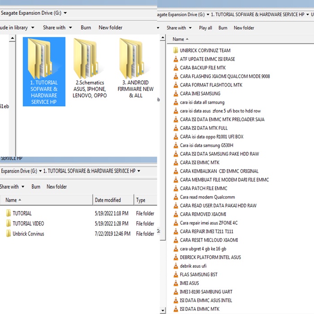Select file 'cara ubgret 4 gb ke 16 gb'

click(x=203, y=249)
